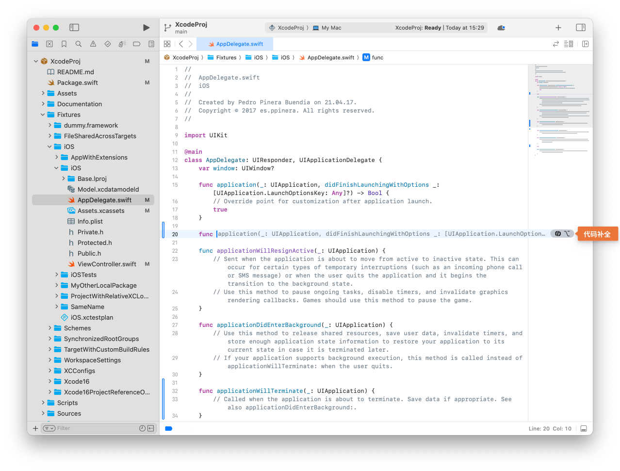Click the plus Library button
The width and height of the screenshot is (620, 471).
558,28
